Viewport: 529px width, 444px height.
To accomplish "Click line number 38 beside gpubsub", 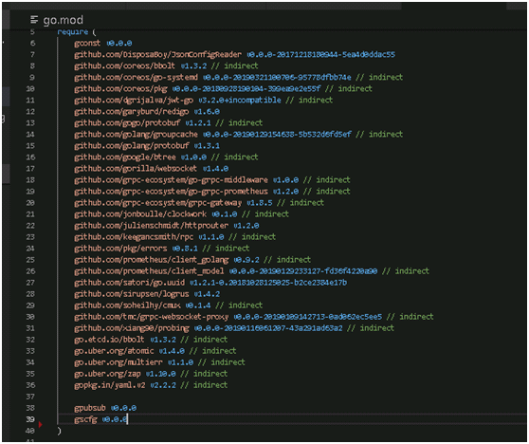I will [30, 408].
